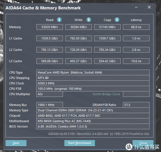Click the CPU Stepping field MTS-B0
This screenshot has width=161, height=152.
[x=93, y=78]
